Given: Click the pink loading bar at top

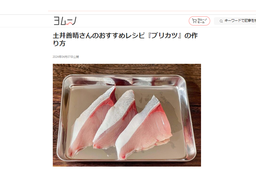Looking at the screenshot, I should (152, 11).
